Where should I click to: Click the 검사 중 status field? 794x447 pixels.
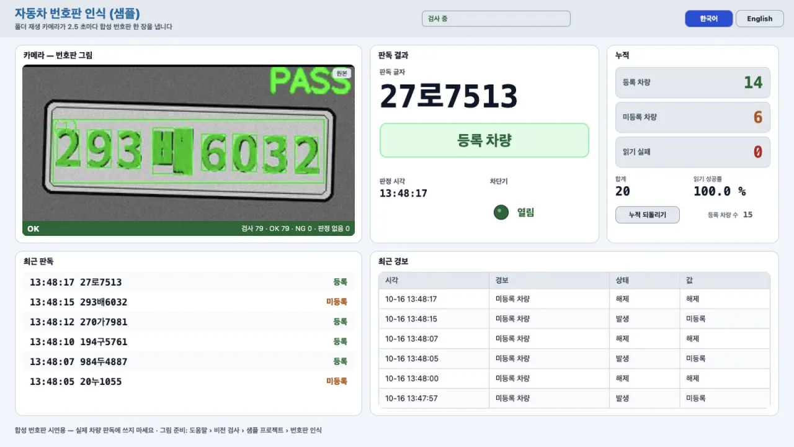(496, 19)
